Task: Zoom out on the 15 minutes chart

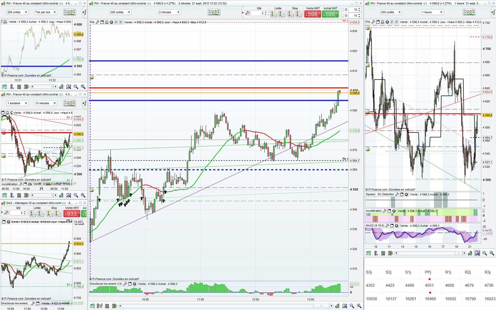Action: (76, 195)
